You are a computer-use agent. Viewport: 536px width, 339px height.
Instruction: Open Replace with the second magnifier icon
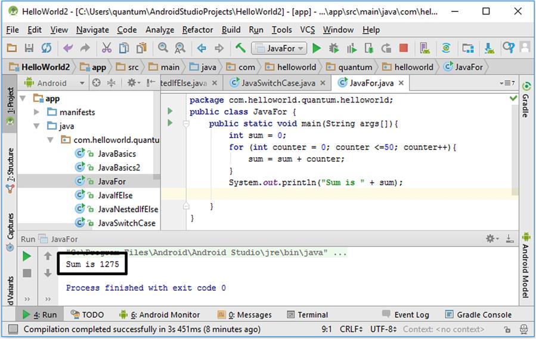[x=180, y=48]
